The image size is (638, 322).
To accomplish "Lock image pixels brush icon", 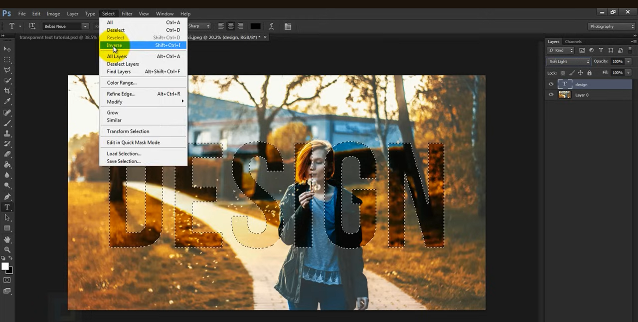I will tap(571, 73).
